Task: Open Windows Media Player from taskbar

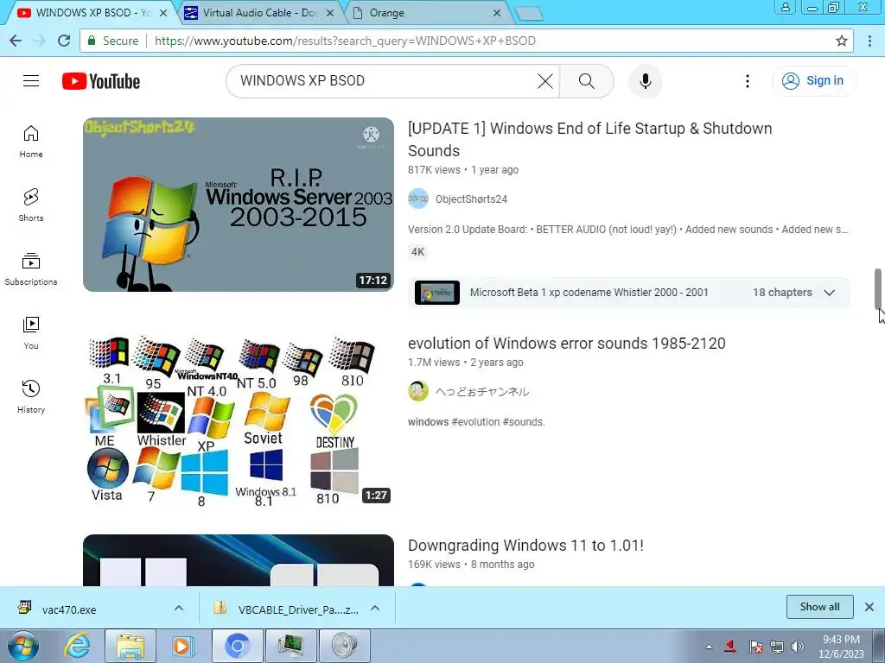Action: 183,646
